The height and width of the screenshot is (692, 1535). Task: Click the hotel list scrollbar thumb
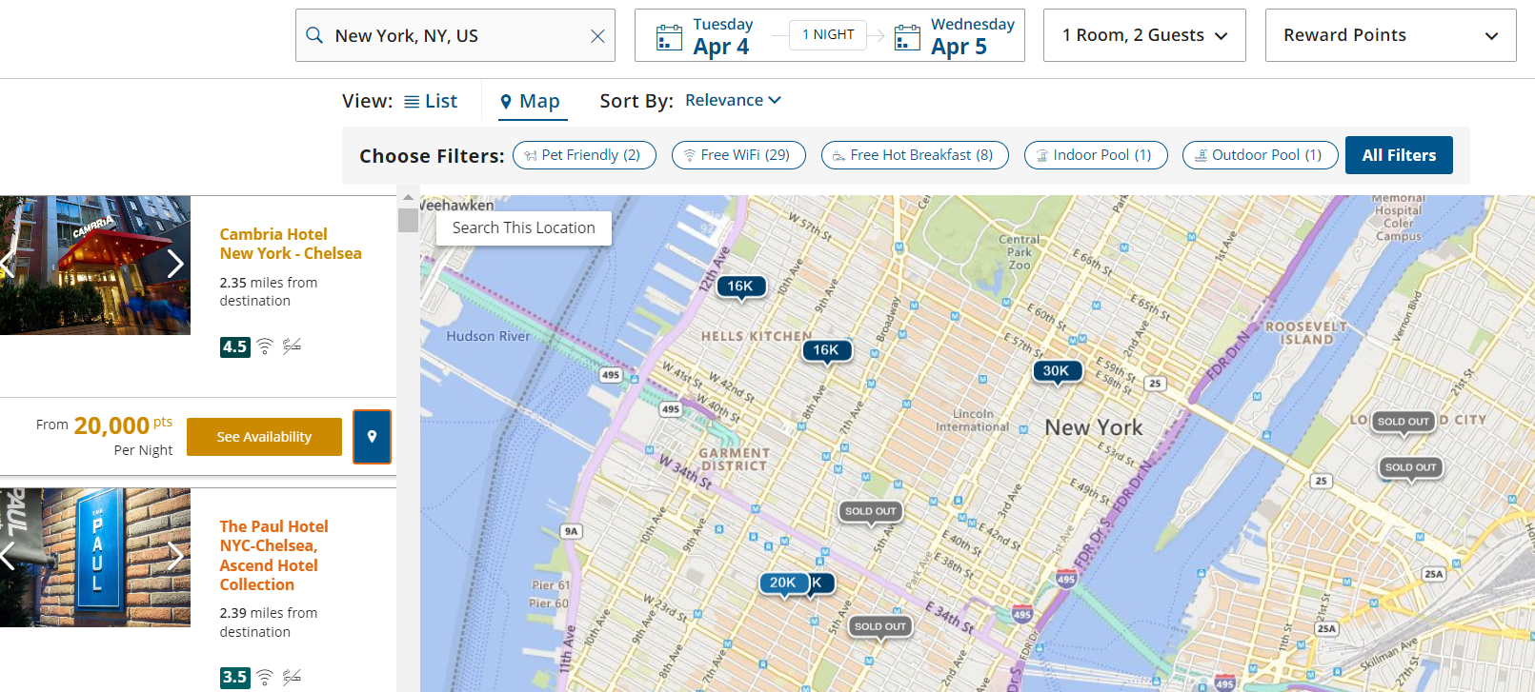408,221
